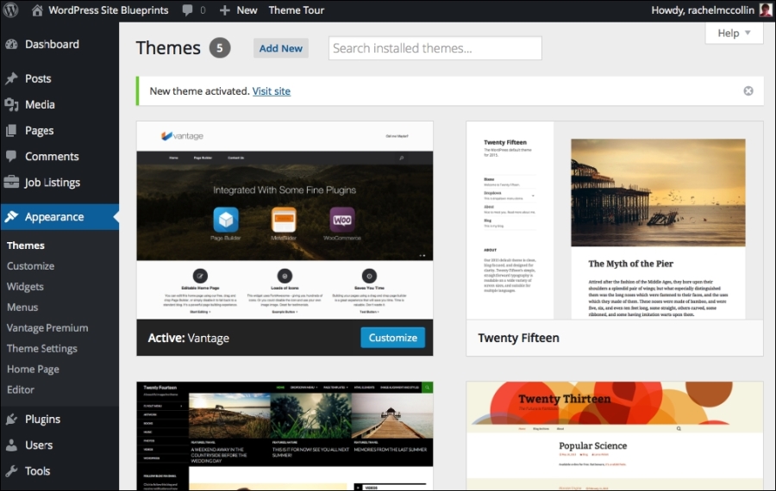This screenshot has width=776, height=491.
Task: Focus the Search installed themes field
Action: [435, 48]
